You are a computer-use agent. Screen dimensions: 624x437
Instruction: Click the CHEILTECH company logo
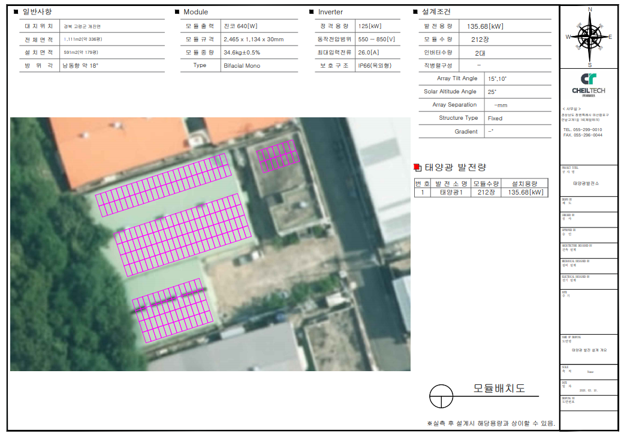[588, 84]
